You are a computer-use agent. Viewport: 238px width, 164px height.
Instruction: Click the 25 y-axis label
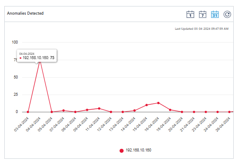16,95
